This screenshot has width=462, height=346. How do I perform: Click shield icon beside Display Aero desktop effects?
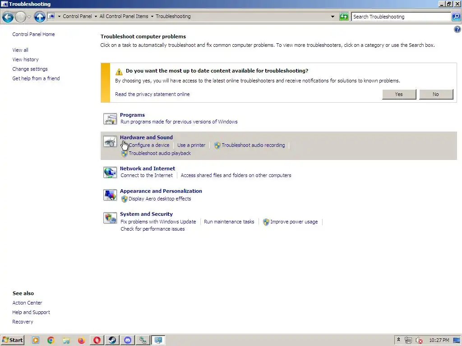(x=124, y=199)
